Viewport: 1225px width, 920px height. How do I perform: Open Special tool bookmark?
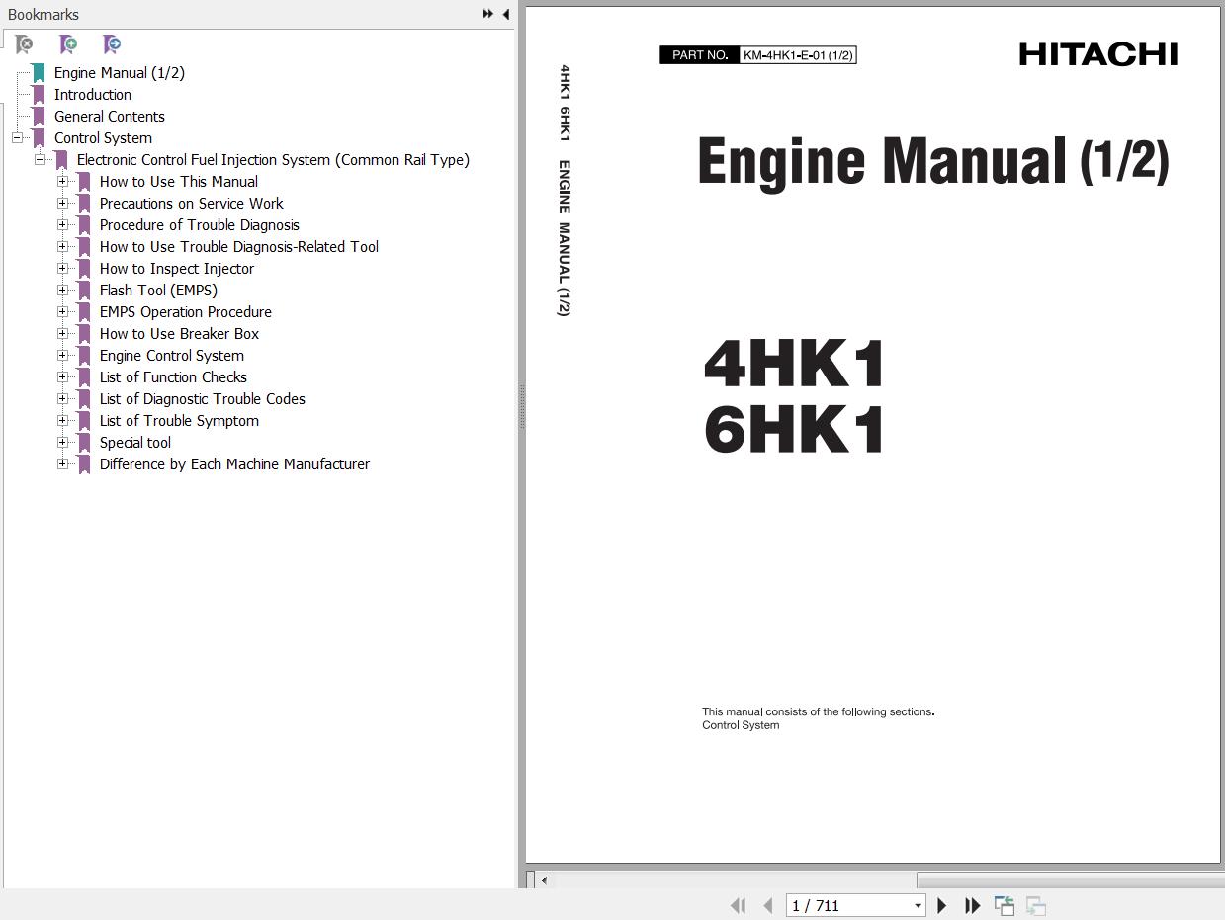(135, 443)
